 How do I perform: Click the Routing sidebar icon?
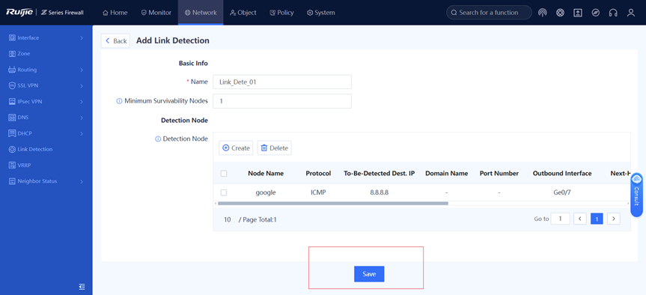point(12,70)
